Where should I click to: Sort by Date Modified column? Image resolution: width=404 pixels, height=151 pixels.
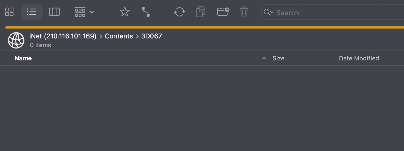coord(359,58)
